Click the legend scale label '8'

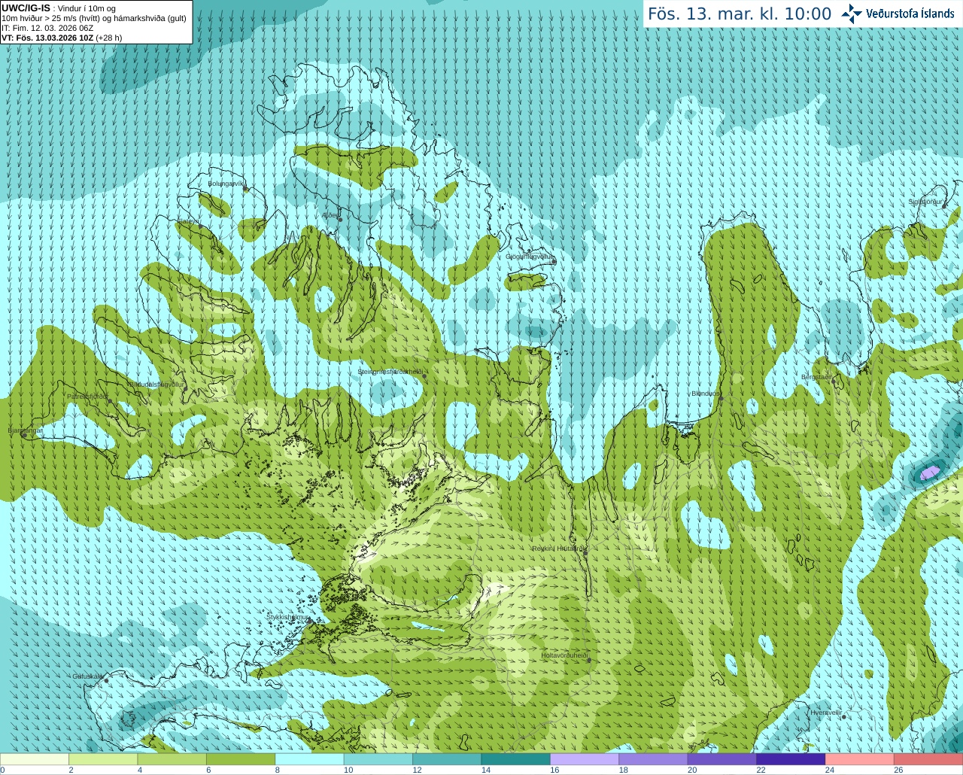pyautogui.click(x=277, y=770)
